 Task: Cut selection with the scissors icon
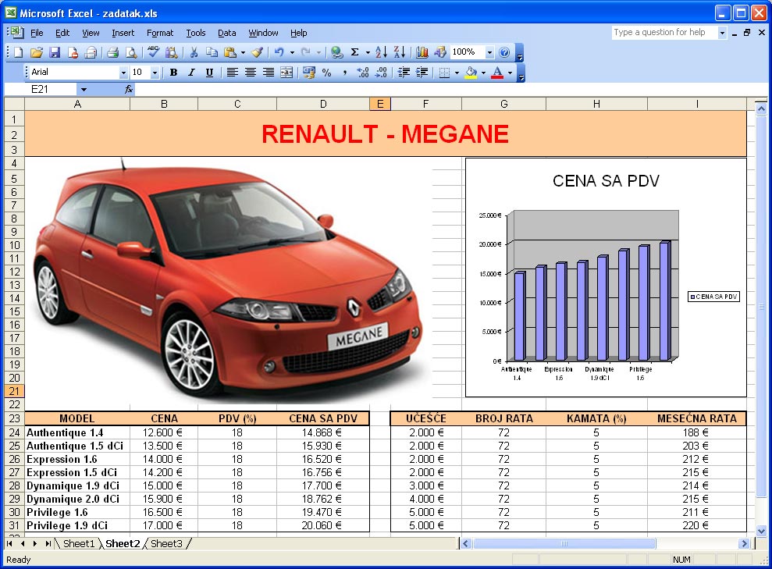(194, 52)
